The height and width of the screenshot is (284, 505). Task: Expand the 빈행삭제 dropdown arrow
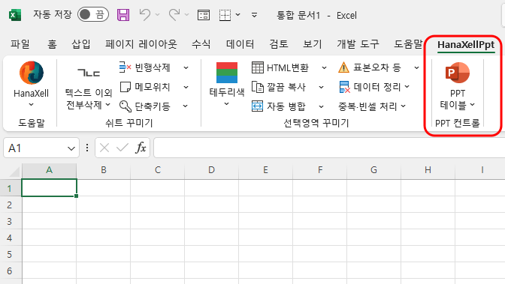[186, 67]
